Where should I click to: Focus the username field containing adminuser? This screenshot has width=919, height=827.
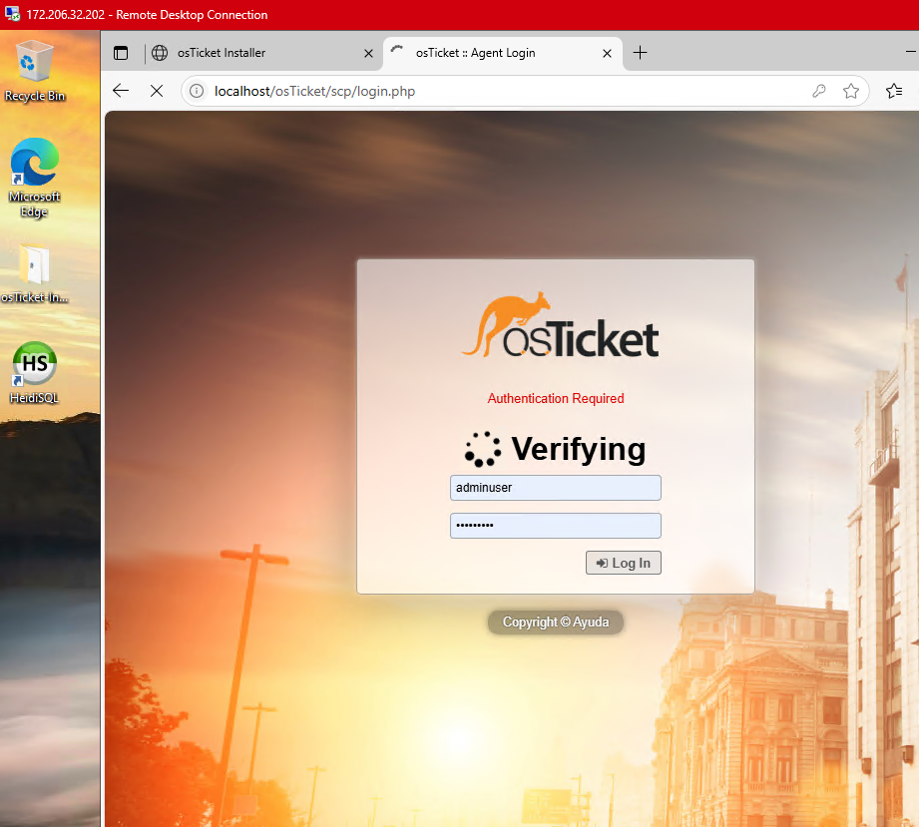(x=555, y=488)
